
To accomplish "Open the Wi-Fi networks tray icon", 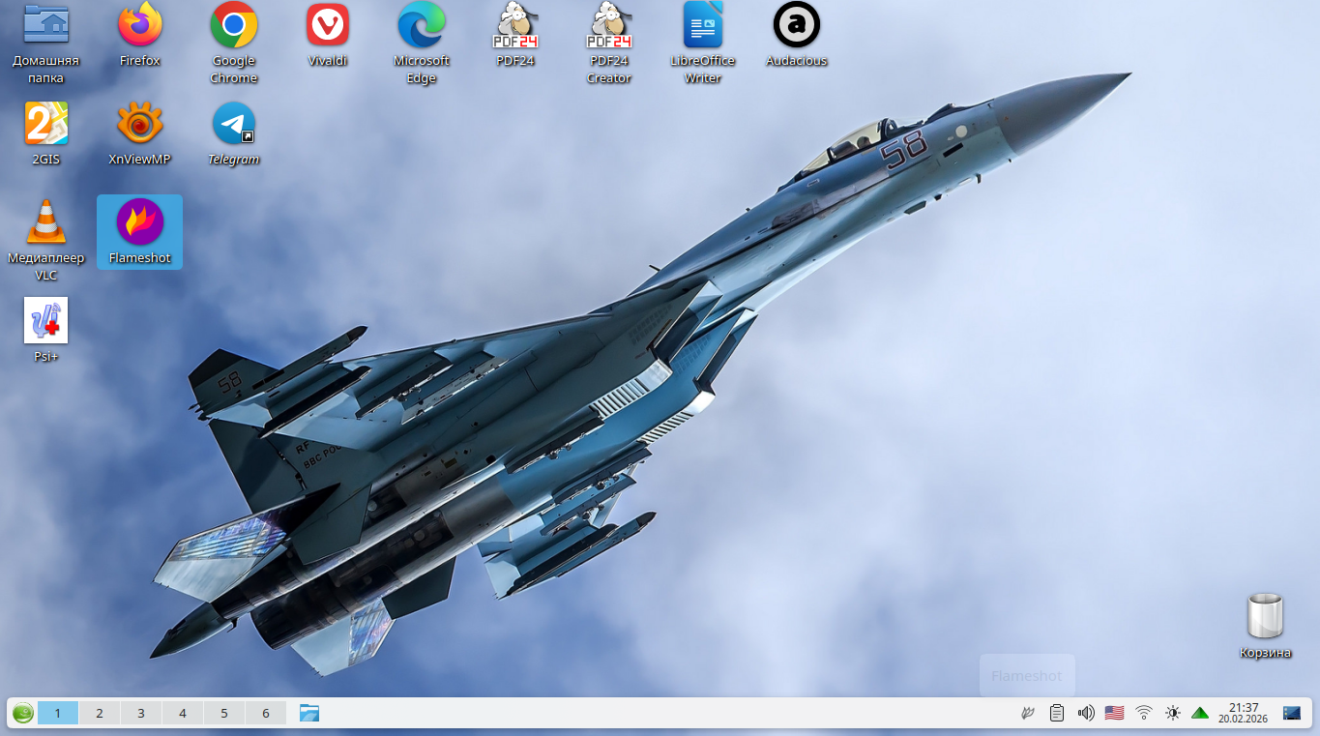I will click(x=1144, y=713).
